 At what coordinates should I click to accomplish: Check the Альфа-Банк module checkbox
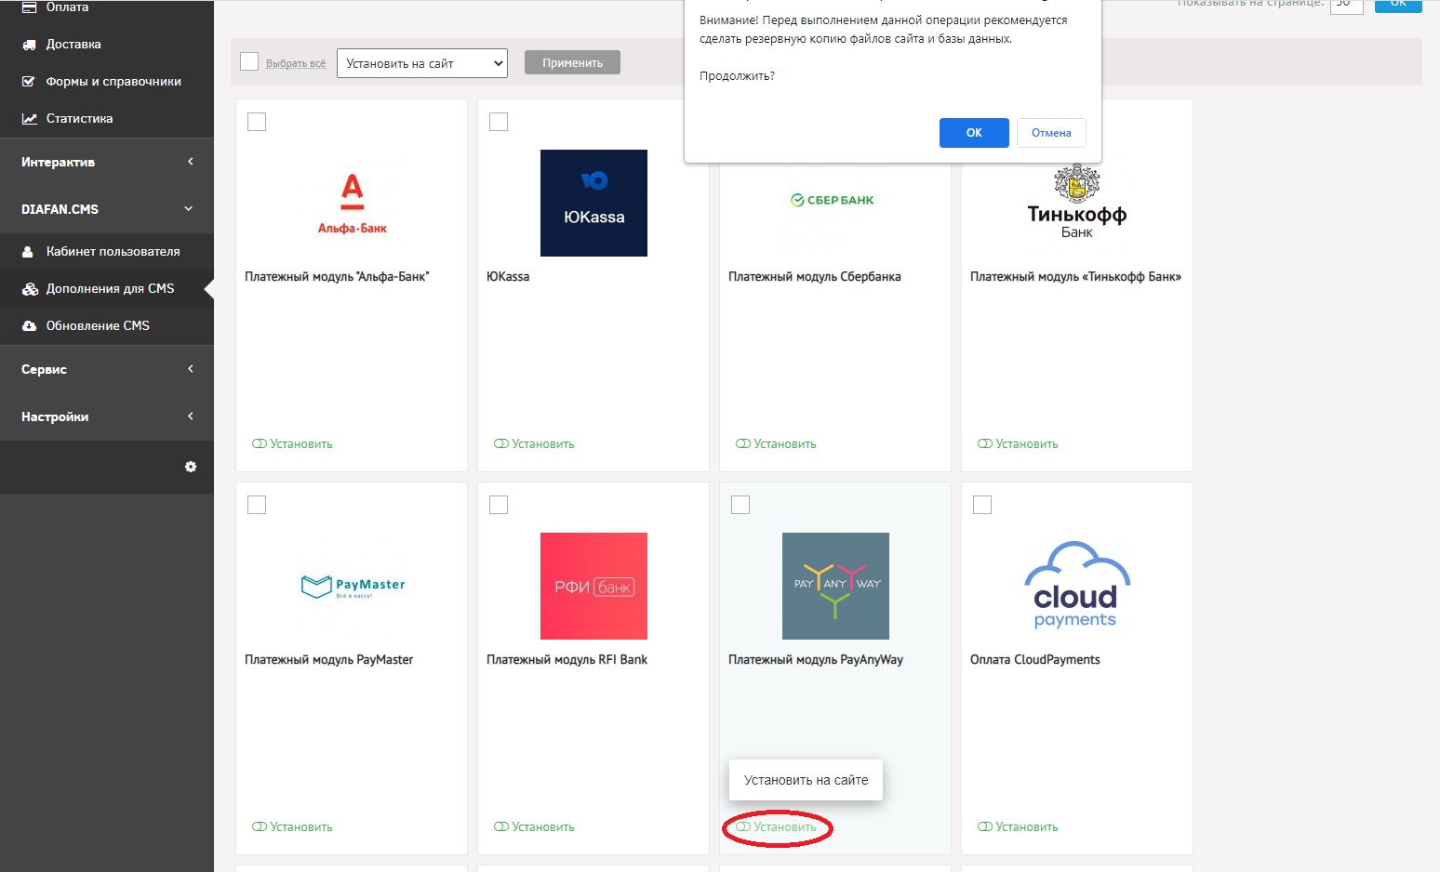[x=257, y=122]
